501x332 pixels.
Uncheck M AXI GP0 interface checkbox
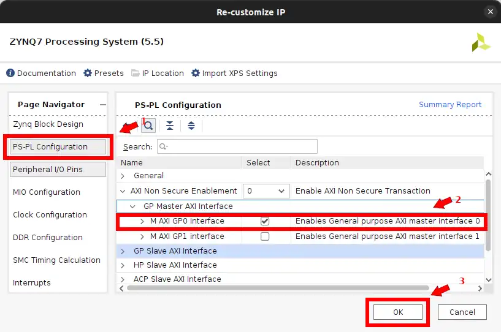265,221
